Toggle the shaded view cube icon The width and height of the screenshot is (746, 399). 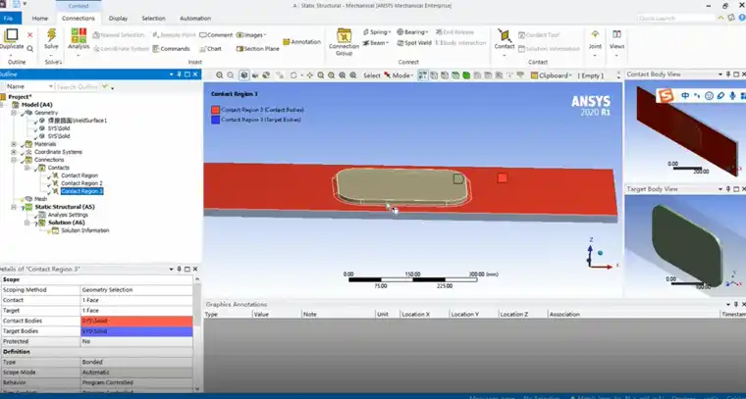coord(244,75)
